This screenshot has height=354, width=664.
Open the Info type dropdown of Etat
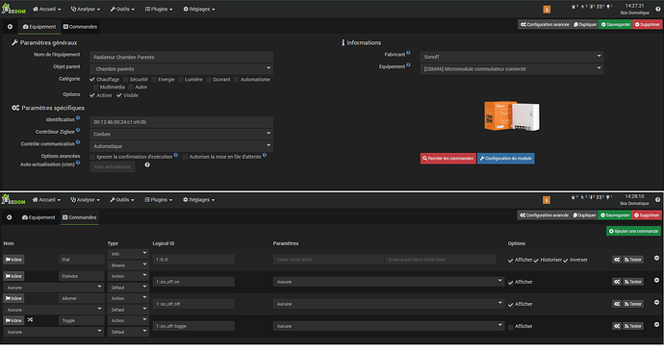128,254
